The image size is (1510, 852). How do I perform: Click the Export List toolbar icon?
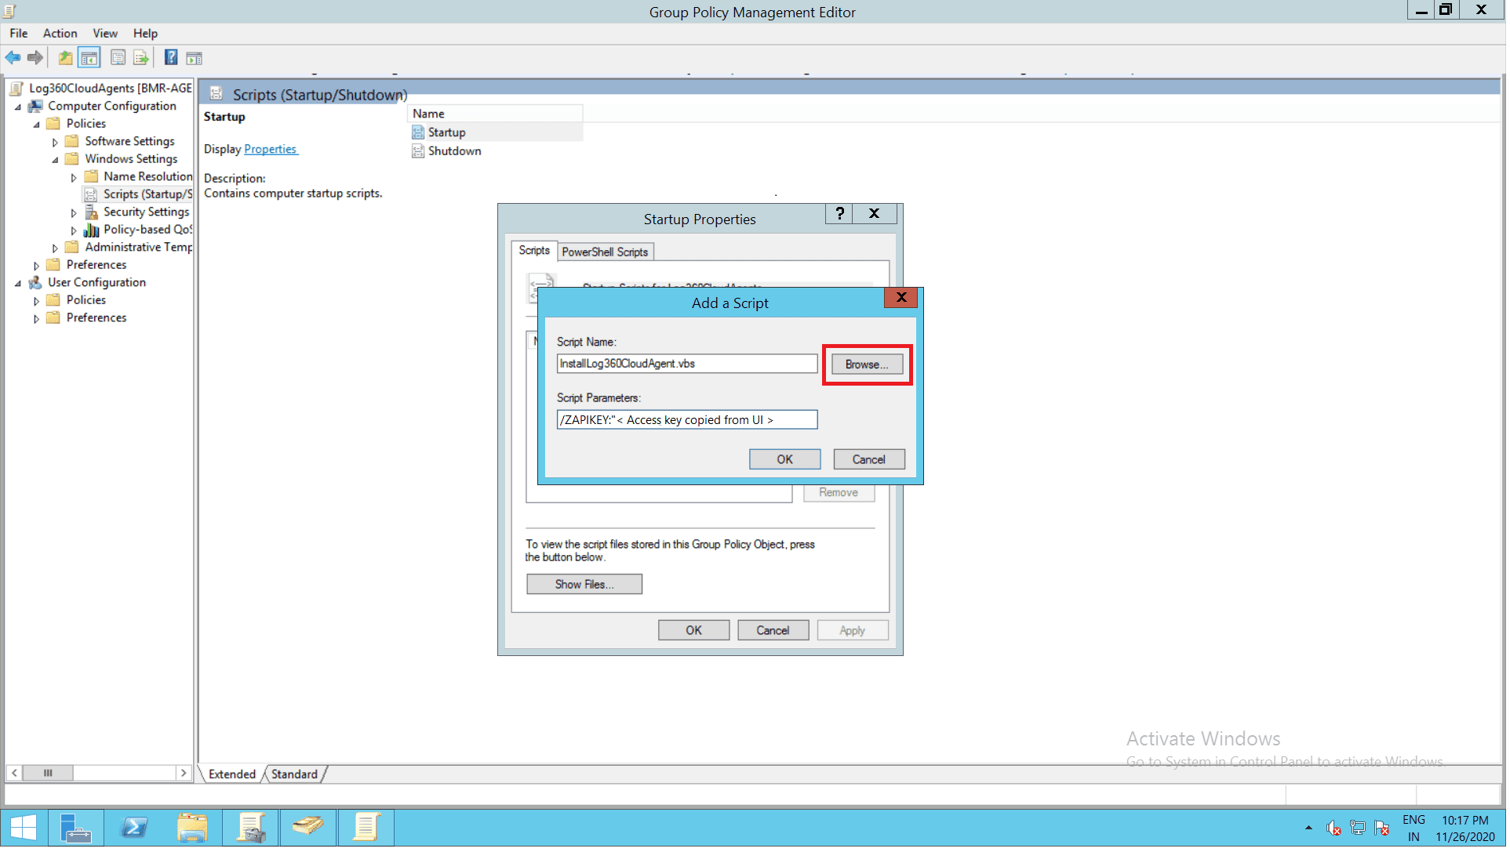click(x=141, y=57)
